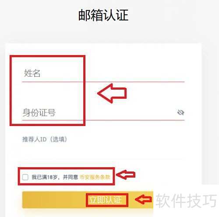Click the red arrow pointing at 立即认证
The width and height of the screenshot is (219, 217).
pyautogui.click(x=143, y=199)
